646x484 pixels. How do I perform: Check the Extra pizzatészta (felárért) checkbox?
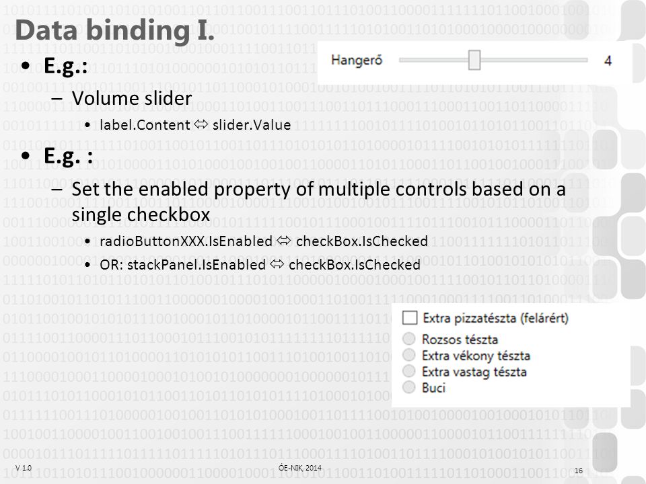pos(410,318)
